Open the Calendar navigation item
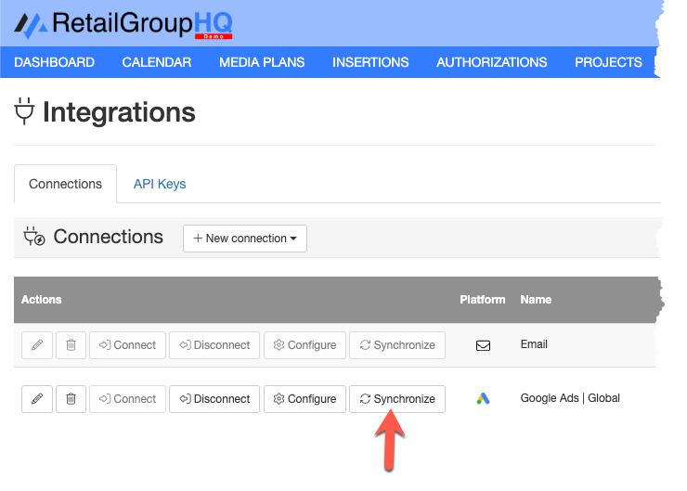This screenshot has width=687, height=491. tap(156, 62)
